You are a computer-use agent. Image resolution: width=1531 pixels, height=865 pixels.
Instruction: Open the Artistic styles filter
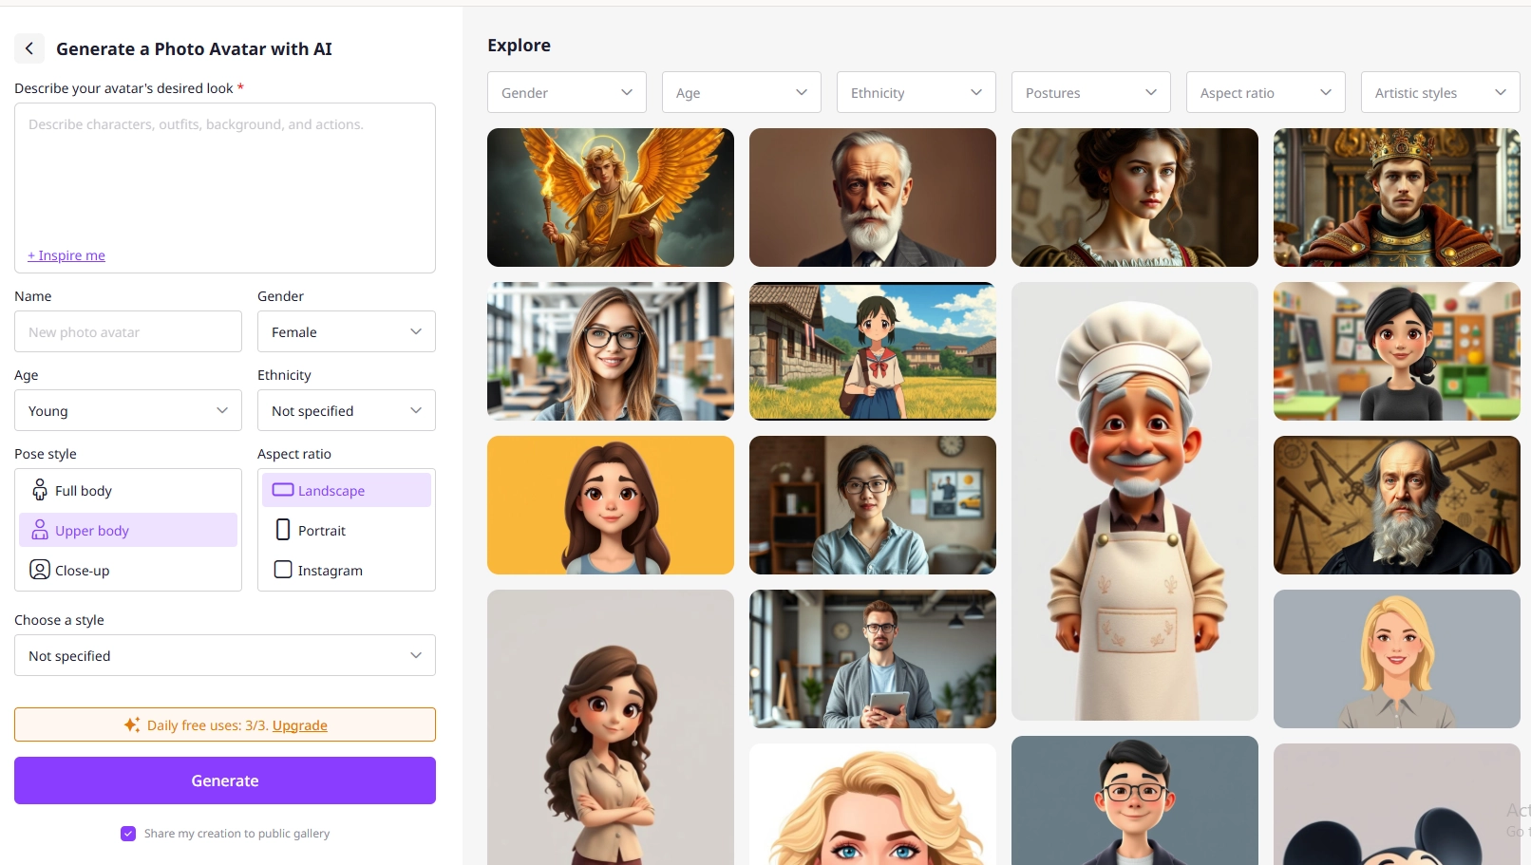click(1440, 93)
